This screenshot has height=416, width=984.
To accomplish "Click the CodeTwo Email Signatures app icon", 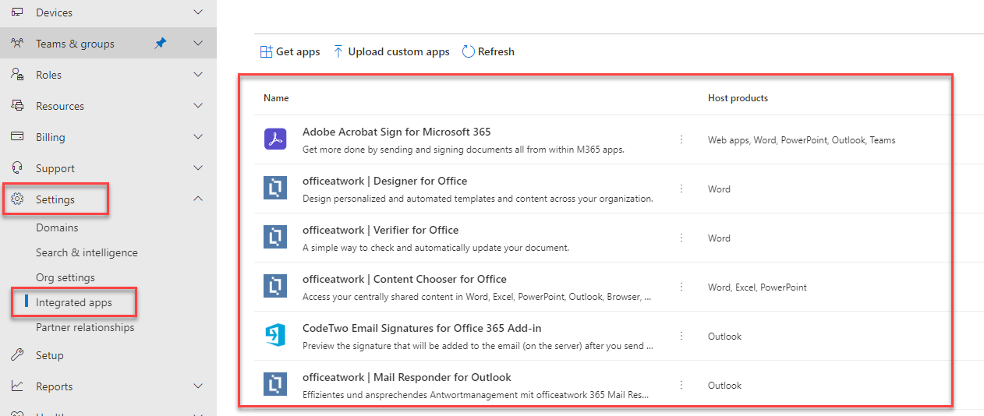I will (x=276, y=336).
